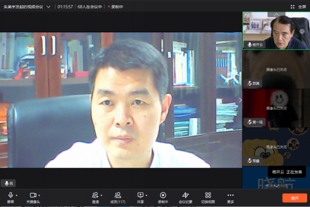This screenshot has height=207, width=310.
Task: Mute the microphone with 静音 icon
Action: (x=11, y=197)
